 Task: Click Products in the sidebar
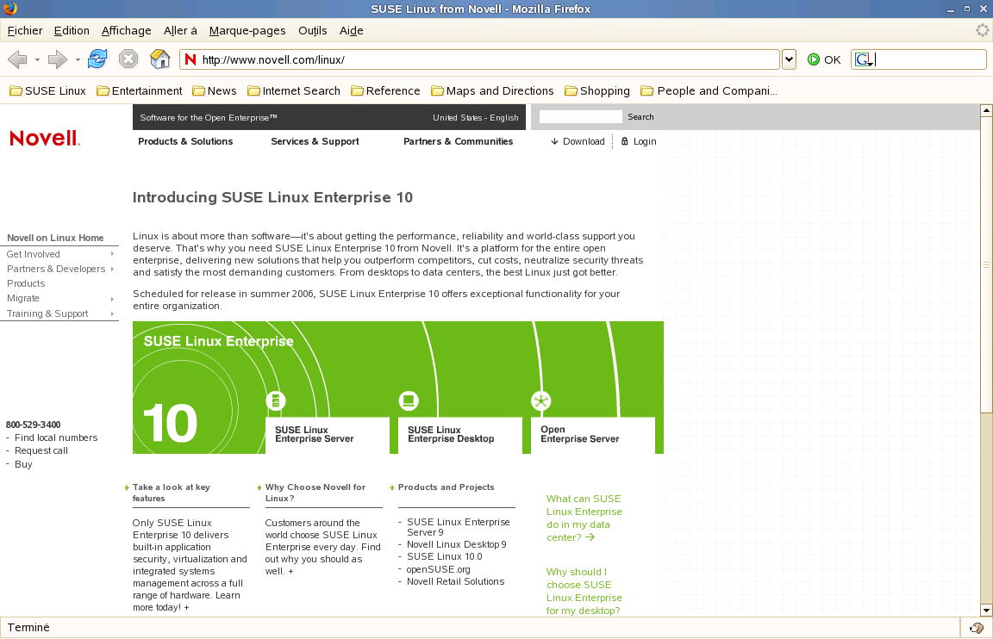coord(26,283)
